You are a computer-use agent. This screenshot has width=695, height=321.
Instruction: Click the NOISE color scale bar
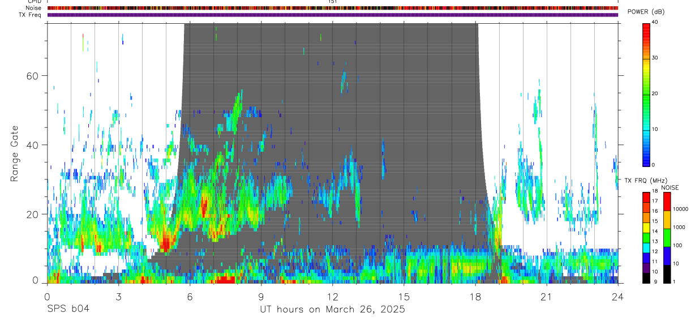(x=667, y=238)
